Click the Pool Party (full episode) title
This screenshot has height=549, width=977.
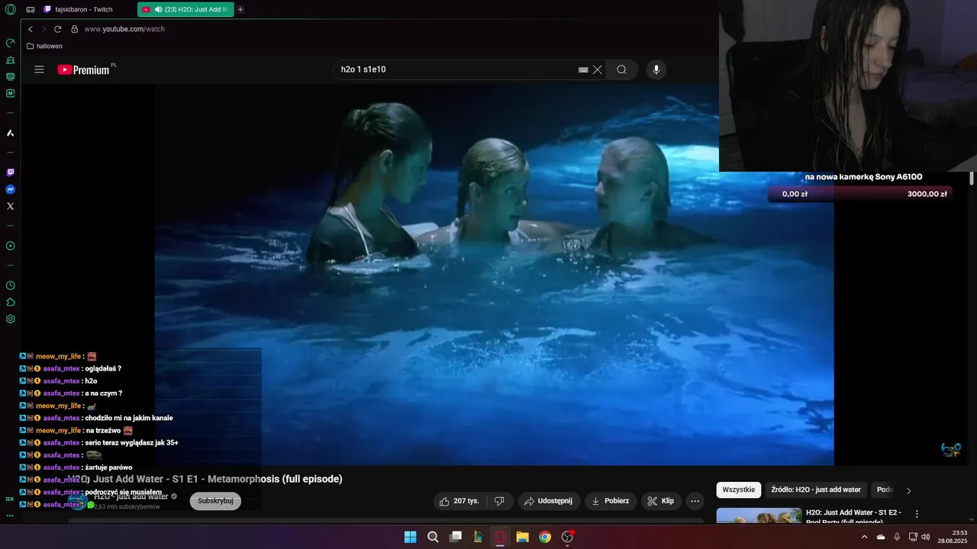855,516
